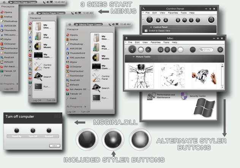The height and width of the screenshot is (168, 240).
Task: Collapse the Picture Tasks section
Action: click(x=133, y=57)
